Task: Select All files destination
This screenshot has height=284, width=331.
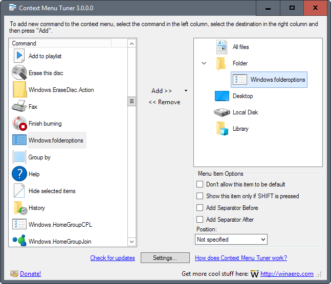Action: click(240, 47)
